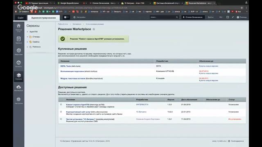The image size is (262, 147).
Task: Click the magnifier icon in admin search box
Action: pos(177,17)
